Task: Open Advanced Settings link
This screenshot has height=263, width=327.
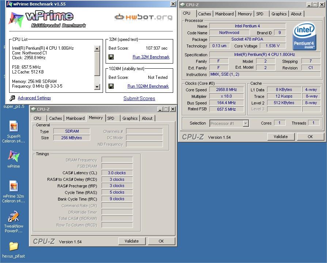Action: coord(34,98)
